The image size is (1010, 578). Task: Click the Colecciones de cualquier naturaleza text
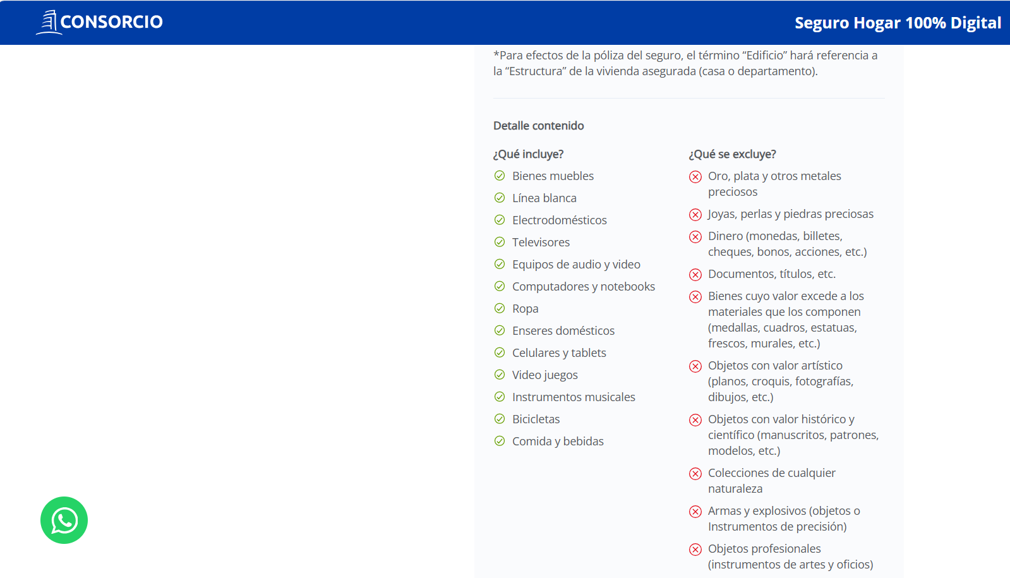pos(772,481)
